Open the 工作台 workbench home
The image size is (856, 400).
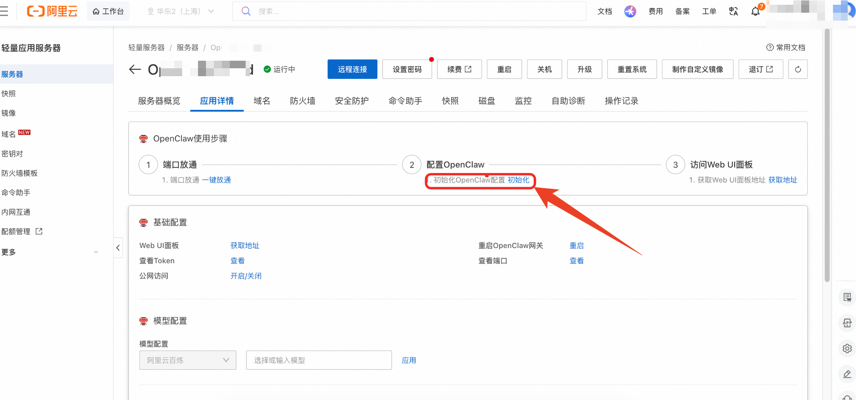(108, 12)
